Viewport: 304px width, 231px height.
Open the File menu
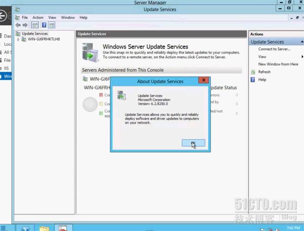point(25,17)
